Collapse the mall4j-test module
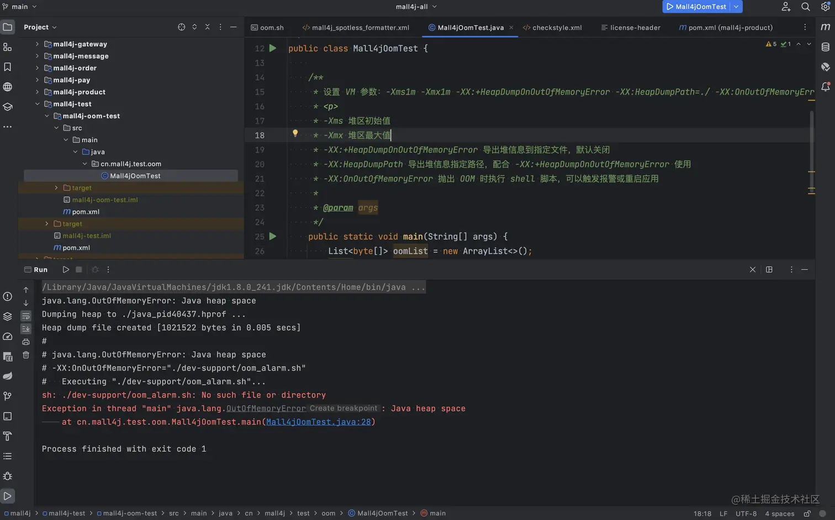Screen dimensions: 835x520 coord(37,104)
